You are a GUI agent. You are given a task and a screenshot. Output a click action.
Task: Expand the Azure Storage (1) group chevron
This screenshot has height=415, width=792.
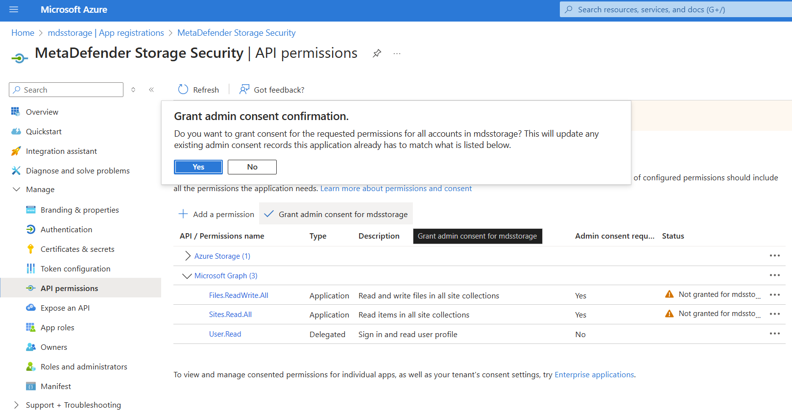(x=188, y=256)
